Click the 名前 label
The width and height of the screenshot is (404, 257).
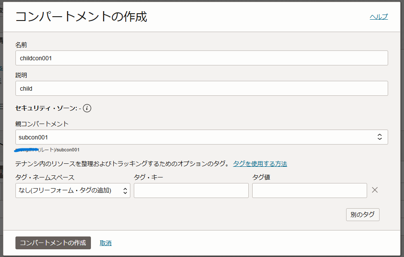pos(21,45)
